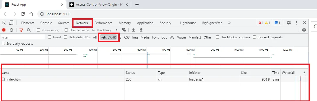Filter requests by Other type
The width and height of the screenshot is (317, 101).
[x=208, y=37]
